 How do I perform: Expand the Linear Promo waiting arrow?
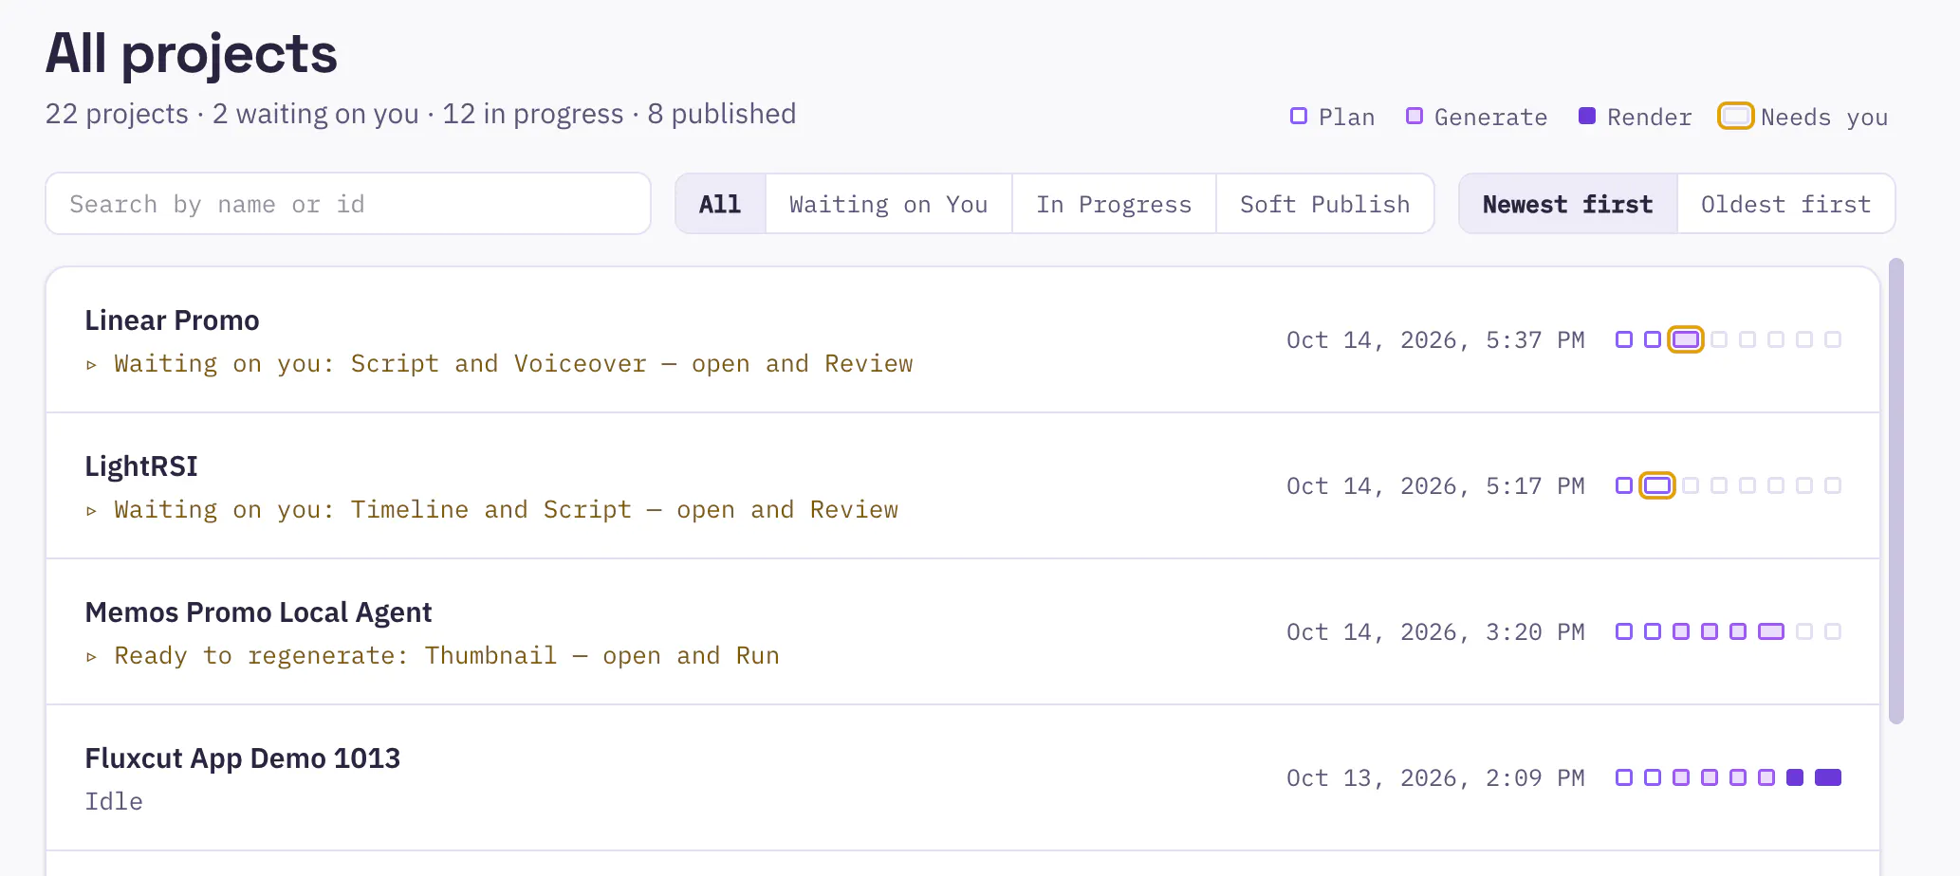91,365
